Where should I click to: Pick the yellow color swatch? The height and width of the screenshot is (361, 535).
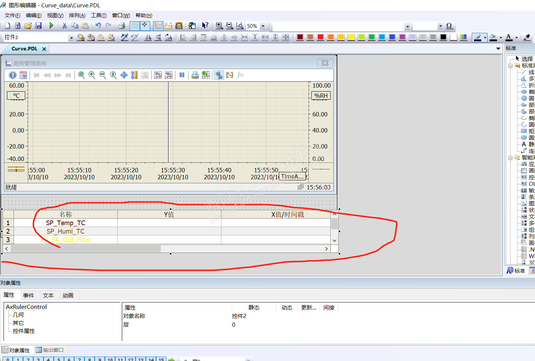point(351,37)
